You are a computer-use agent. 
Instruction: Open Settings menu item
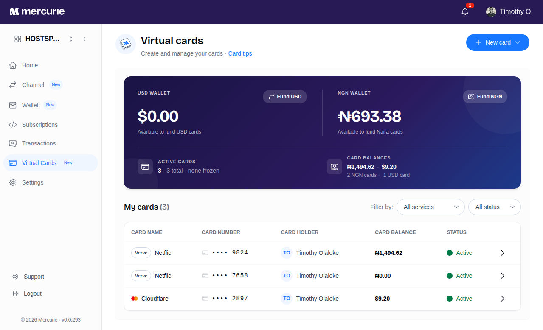click(x=51, y=182)
